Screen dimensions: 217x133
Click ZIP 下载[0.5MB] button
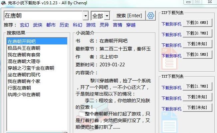click(197, 54)
